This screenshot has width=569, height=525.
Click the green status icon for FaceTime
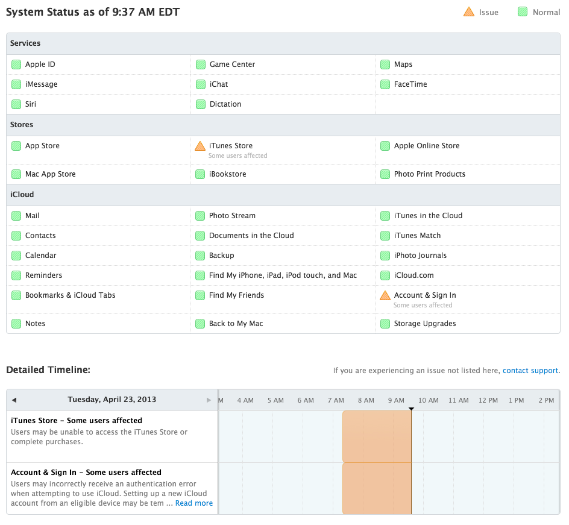(385, 84)
